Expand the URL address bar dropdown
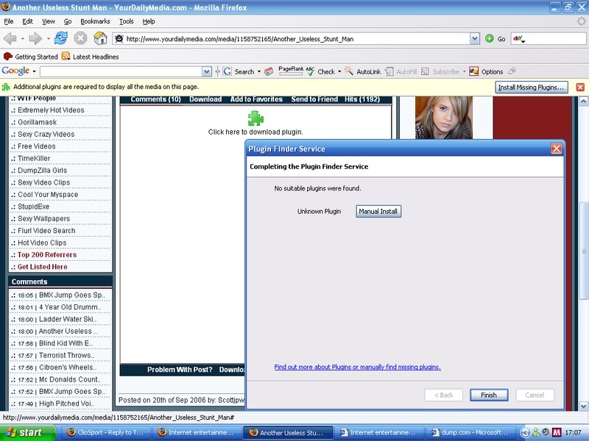This screenshot has width=589, height=441. 475,39
